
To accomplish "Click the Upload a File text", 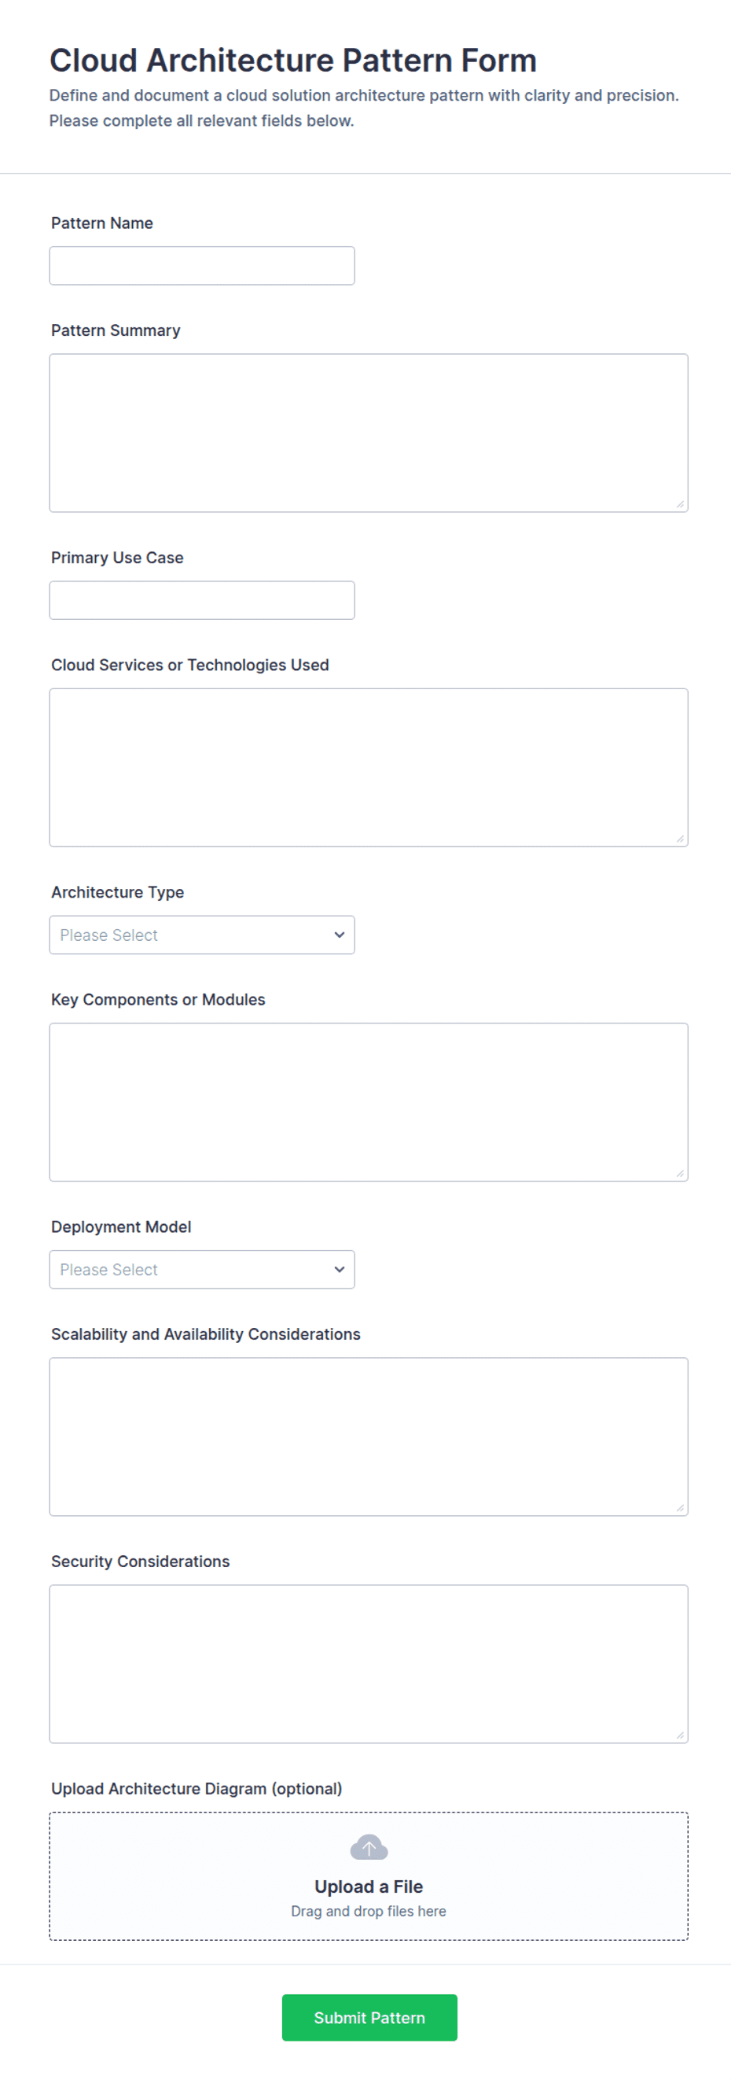I will [369, 1886].
